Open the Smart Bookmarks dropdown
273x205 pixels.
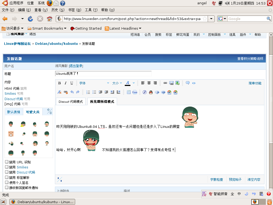[47, 28]
